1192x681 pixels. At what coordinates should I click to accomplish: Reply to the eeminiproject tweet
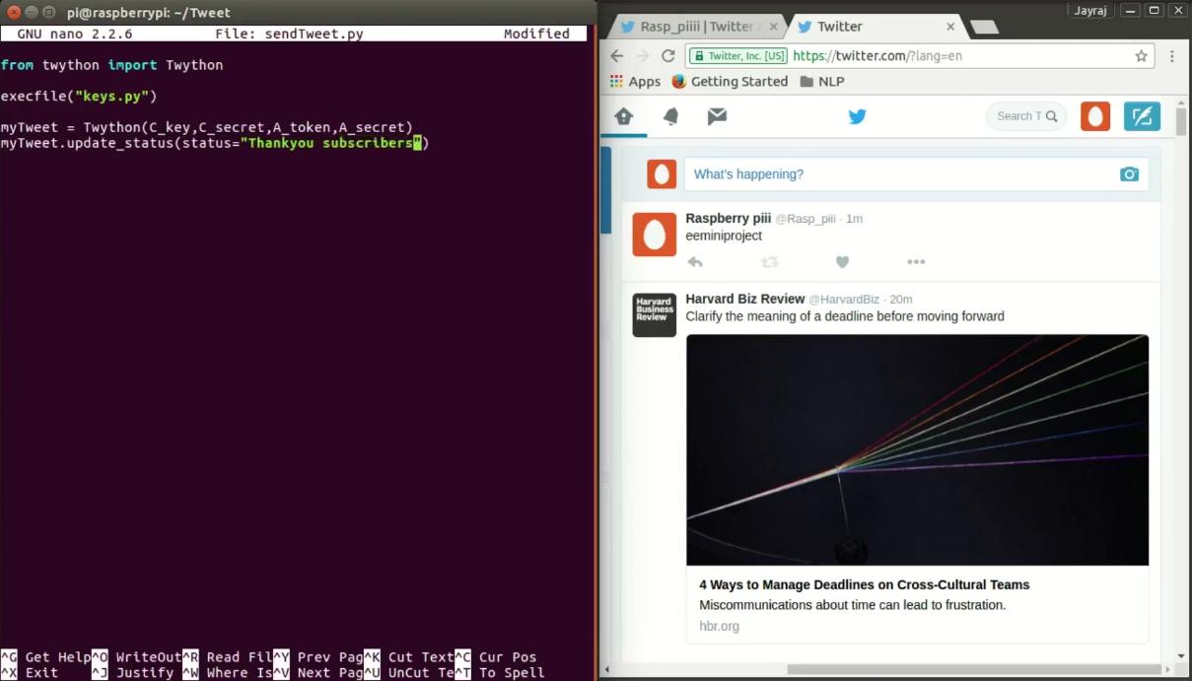(x=695, y=262)
